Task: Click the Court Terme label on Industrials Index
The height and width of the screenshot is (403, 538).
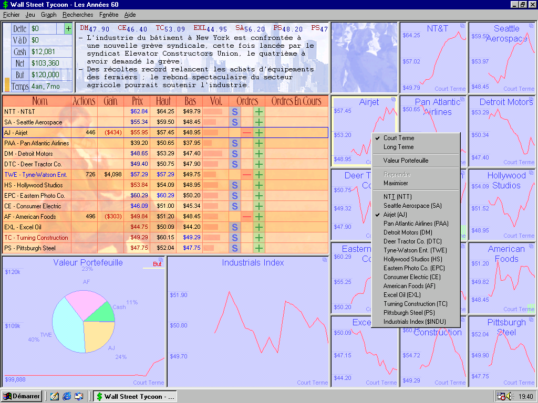Action: coord(312,383)
